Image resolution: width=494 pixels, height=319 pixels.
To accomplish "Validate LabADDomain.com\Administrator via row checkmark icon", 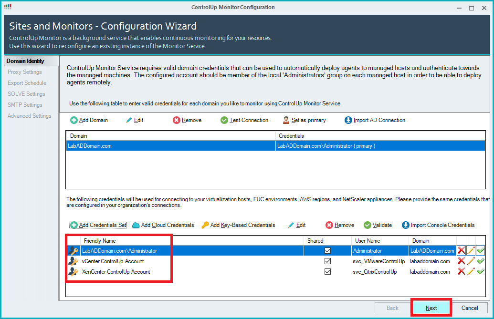I will click(480, 251).
